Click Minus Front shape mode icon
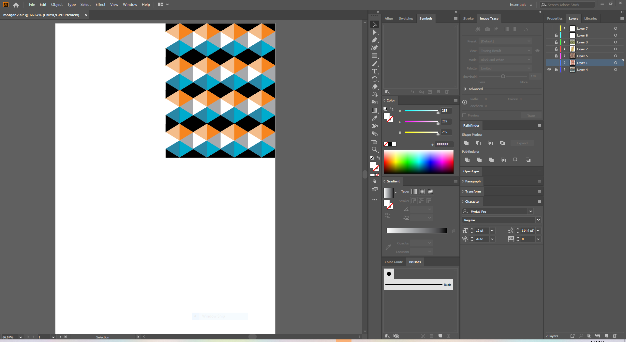The image size is (626, 342). (478, 143)
